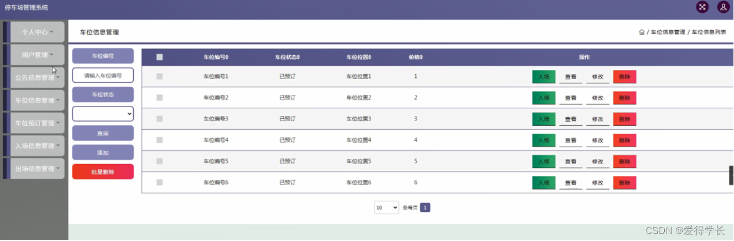This screenshot has width=734, height=241.
Task: Click the 添加 add button
Action: 103,153
